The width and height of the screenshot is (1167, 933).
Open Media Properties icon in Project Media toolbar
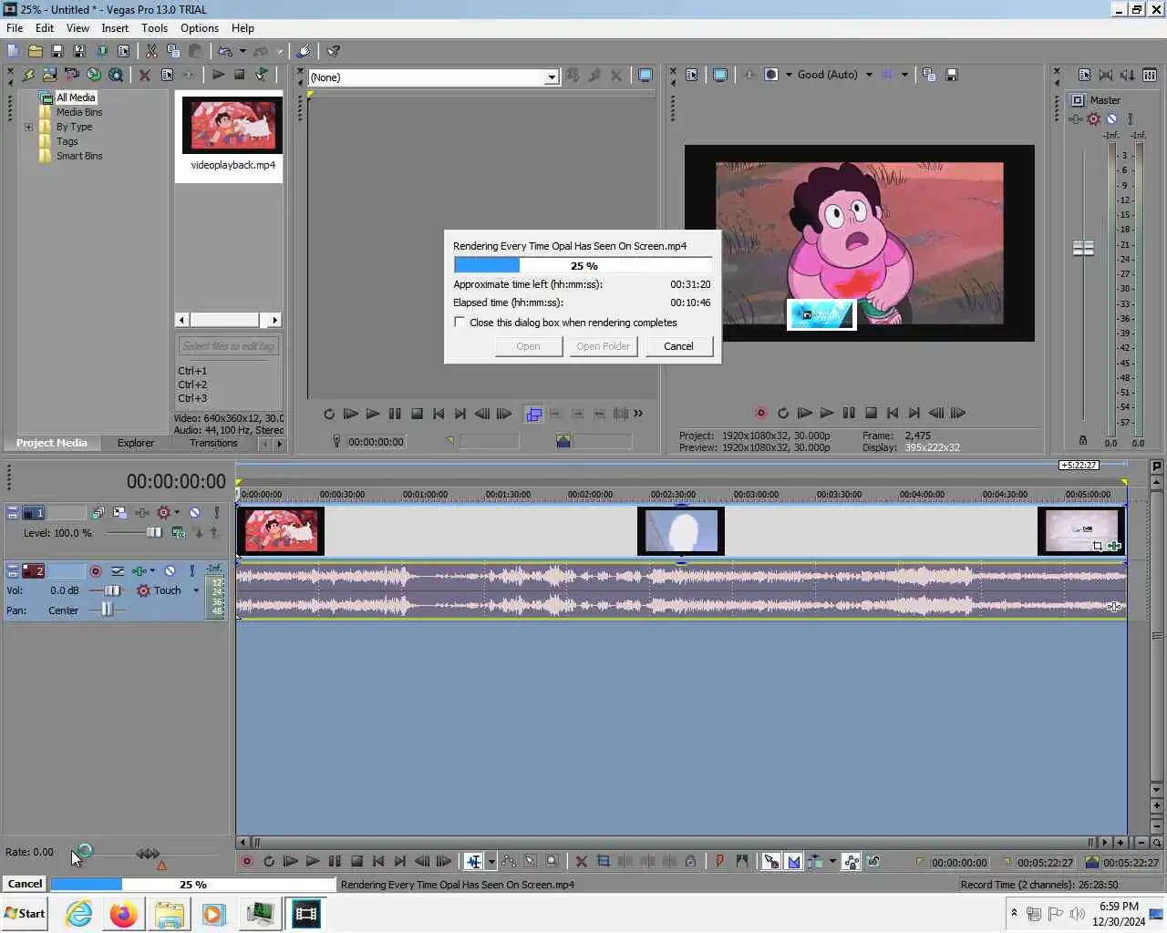[x=167, y=75]
